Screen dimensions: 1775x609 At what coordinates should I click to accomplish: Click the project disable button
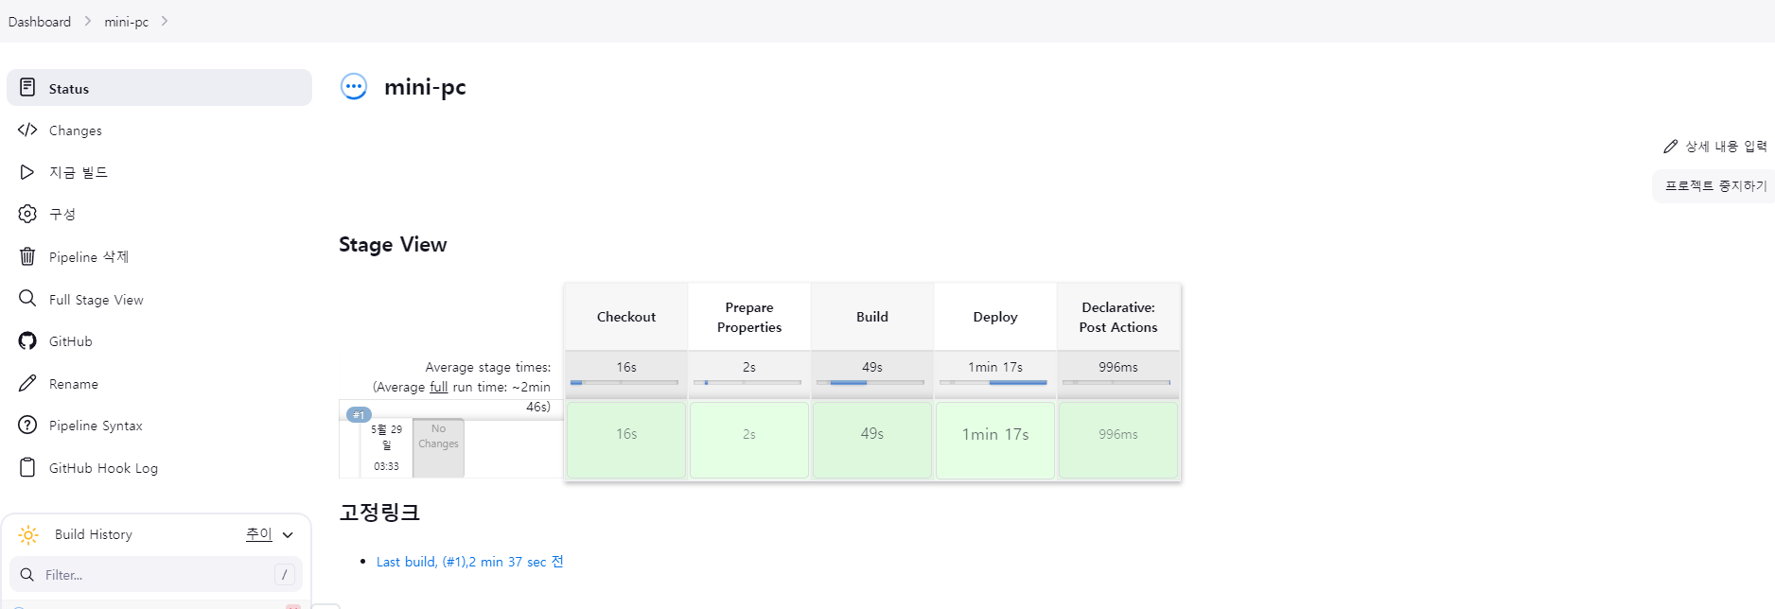(1714, 186)
